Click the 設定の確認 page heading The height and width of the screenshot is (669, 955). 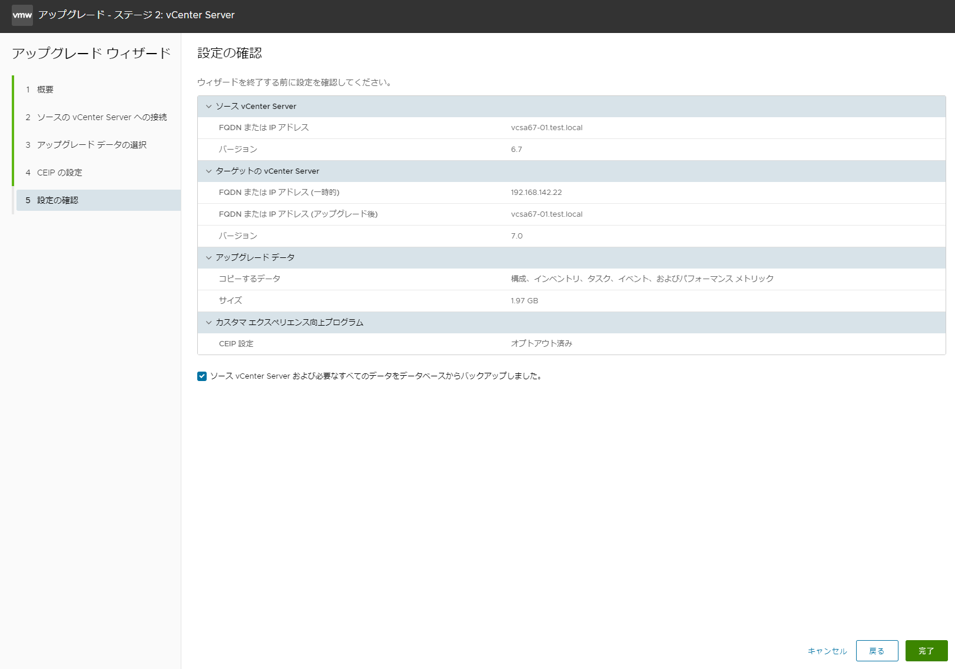(x=230, y=53)
